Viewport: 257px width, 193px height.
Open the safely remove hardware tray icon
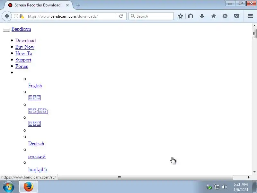click(209, 187)
